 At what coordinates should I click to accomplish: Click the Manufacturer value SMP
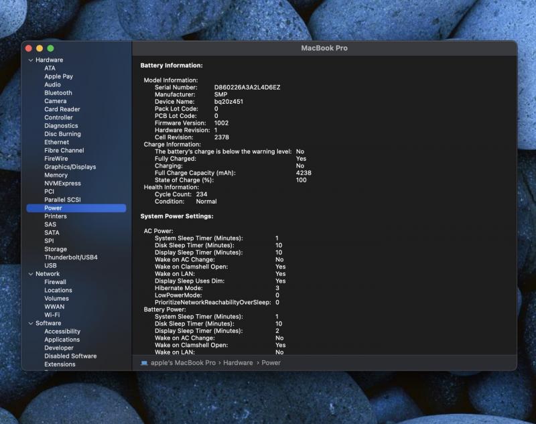[220, 94]
